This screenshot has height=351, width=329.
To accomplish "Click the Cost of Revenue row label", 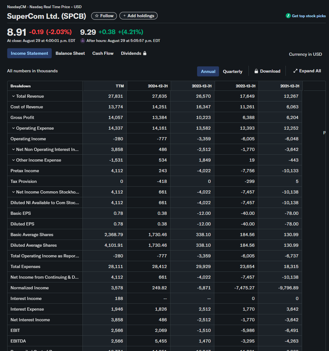I will [27, 107].
